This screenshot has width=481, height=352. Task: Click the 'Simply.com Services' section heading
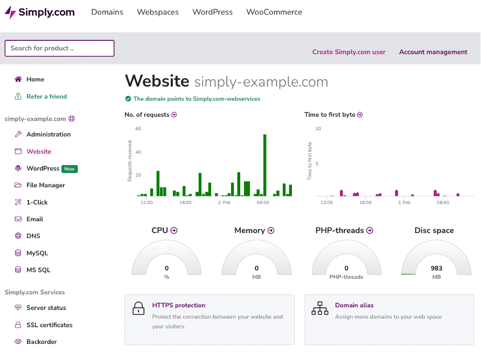click(34, 292)
